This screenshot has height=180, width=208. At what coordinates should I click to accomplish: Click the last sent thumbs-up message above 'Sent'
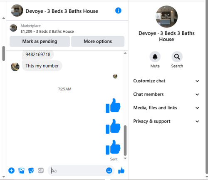tap(113, 147)
